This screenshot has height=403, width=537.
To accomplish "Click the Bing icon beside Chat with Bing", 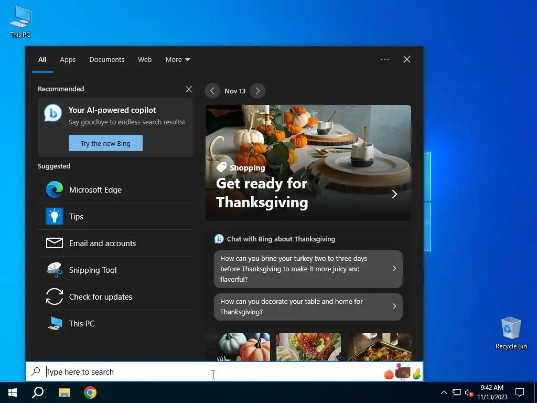I will pos(219,239).
